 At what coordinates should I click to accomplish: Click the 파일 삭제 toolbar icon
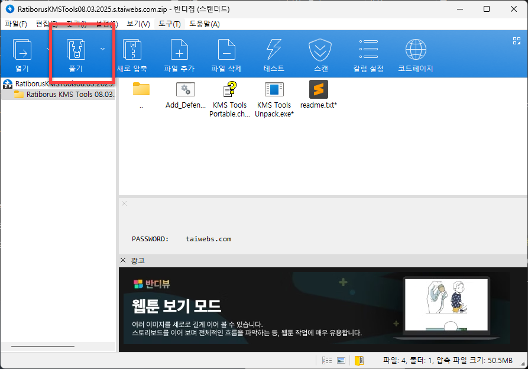[226, 54]
